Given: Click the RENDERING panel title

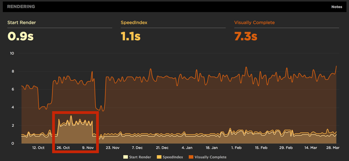Looking at the screenshot, I should pyautogui.click(x=21, y=6).
